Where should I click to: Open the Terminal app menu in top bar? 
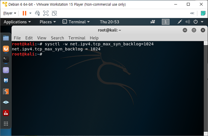[x=76, y=22]
